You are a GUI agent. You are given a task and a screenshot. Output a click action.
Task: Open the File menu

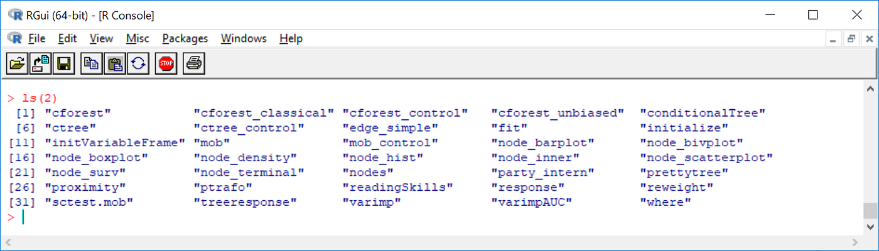36,38
